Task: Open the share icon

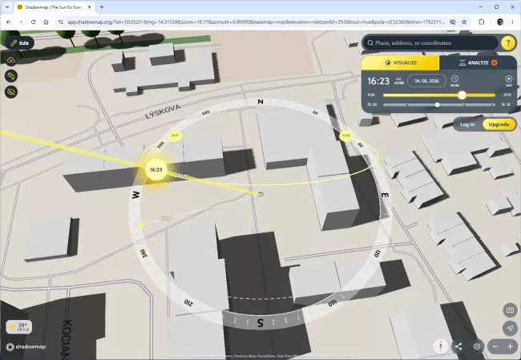Action: pyautogui.click(x=458, y=346)
